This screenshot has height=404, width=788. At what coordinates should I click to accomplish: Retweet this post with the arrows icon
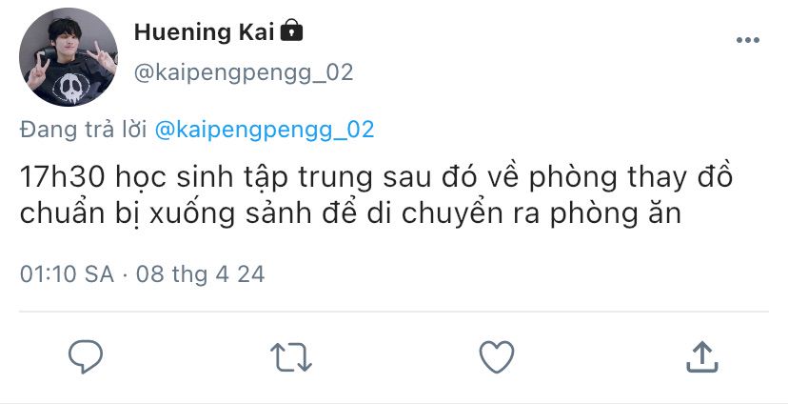click(291, 357)
